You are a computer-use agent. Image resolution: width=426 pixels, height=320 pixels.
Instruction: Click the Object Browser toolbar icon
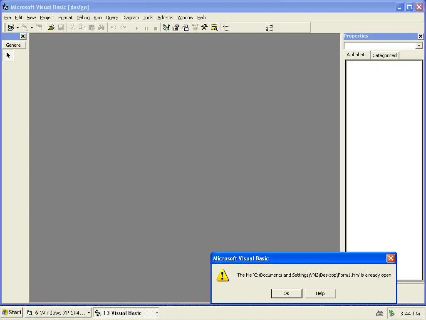click(195, 27)
